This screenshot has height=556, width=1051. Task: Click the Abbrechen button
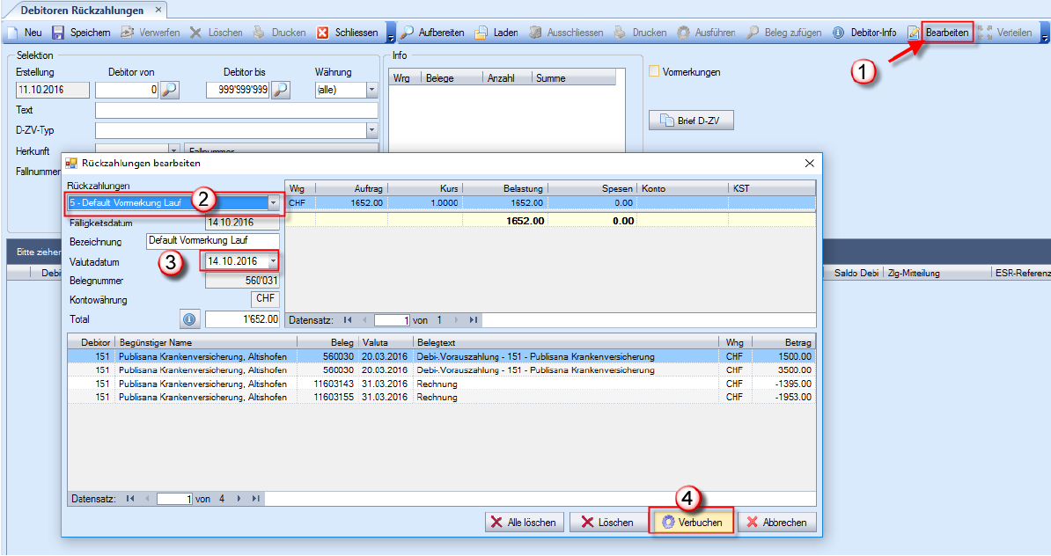(x=777, y=523)
